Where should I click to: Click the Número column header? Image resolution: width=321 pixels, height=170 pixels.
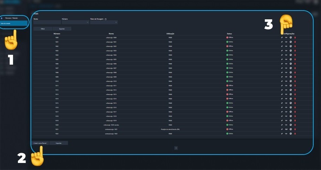pos(57,34)
